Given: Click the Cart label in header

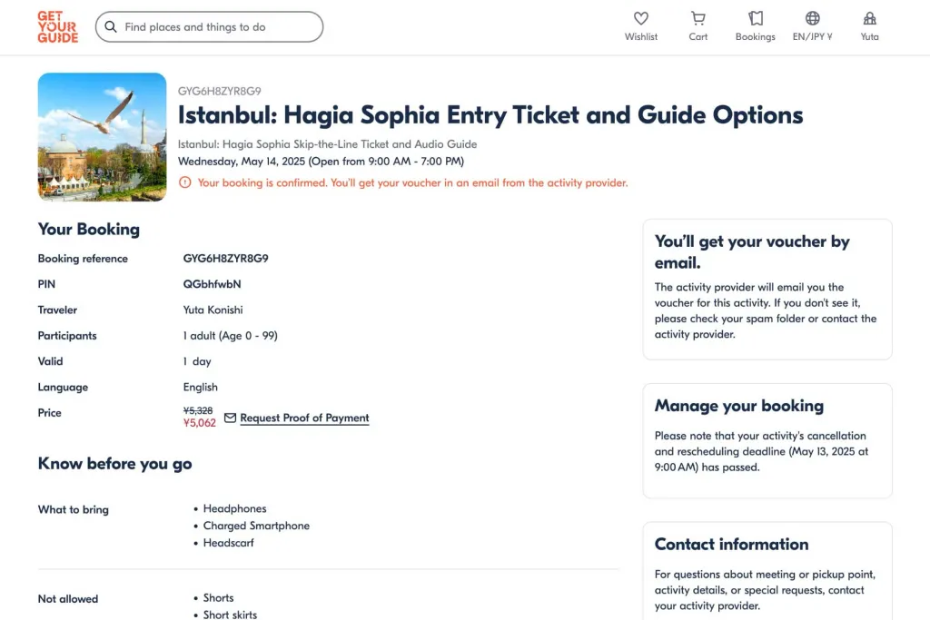Looking at the screenshot, I should tap(697, 37).
